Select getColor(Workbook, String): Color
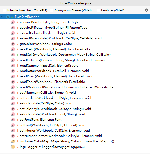 coord(46,44)
